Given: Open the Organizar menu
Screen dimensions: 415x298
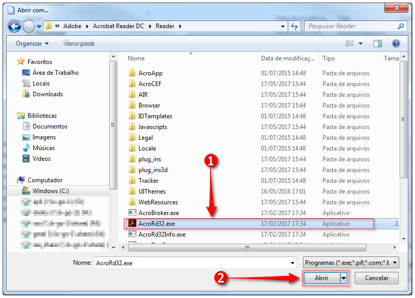Looking at the screenshot, I should click(x=32, y=44).
